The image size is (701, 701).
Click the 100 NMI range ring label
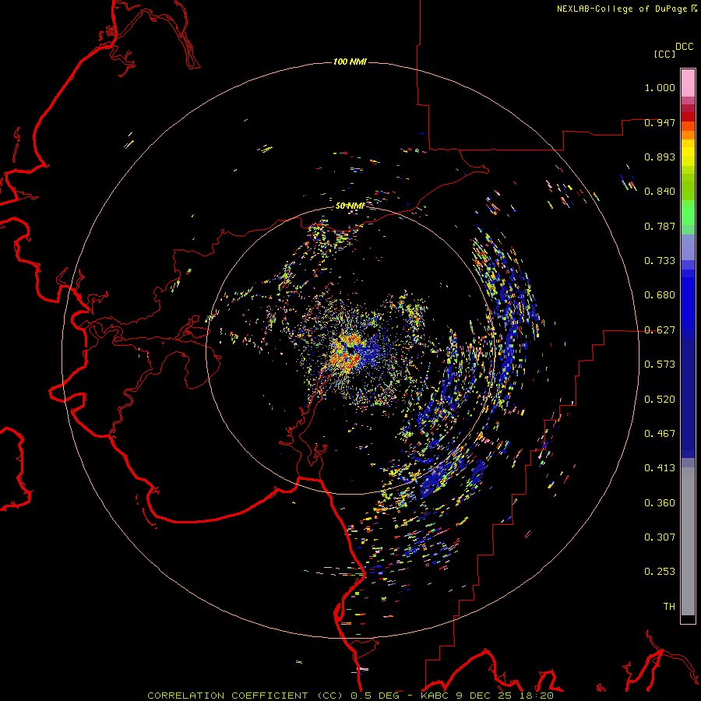[350, 62]
